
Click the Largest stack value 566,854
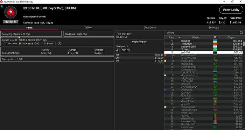[46, 53]
